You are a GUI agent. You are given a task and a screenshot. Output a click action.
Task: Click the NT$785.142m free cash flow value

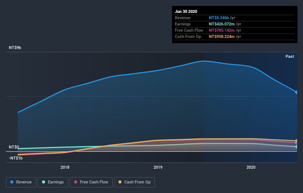222,30
